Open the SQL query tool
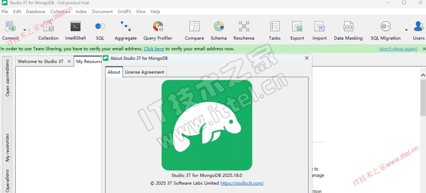This screenshot has height=193, width=426. point(100,27)
